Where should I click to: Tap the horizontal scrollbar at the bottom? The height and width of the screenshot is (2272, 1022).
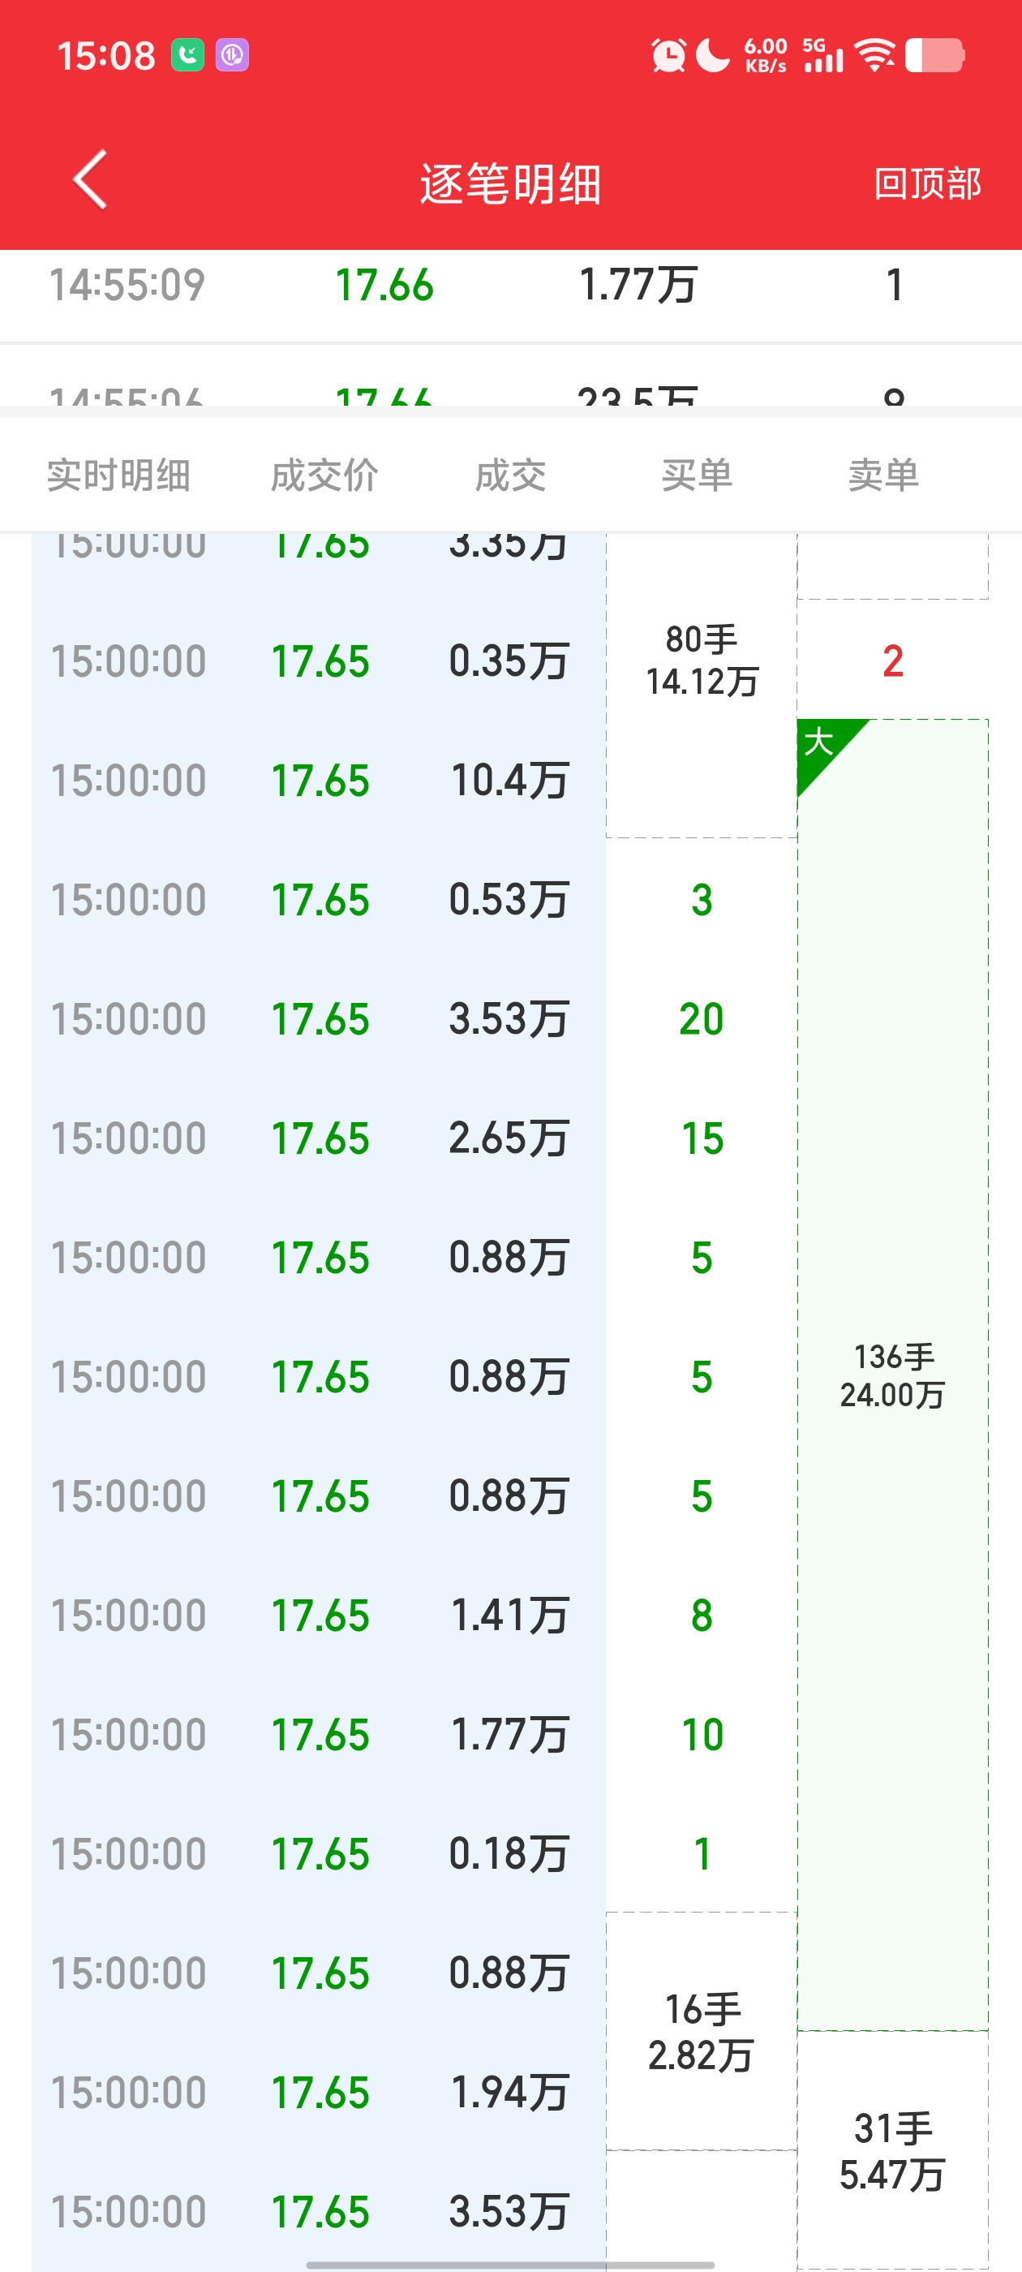click(x=509, y=2264)
